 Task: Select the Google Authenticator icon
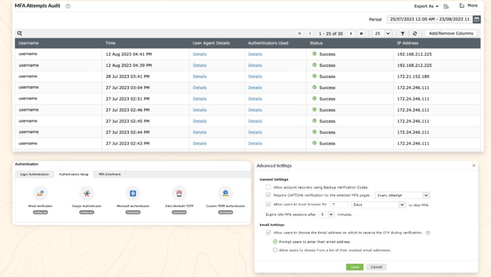[x=87, y=193]
